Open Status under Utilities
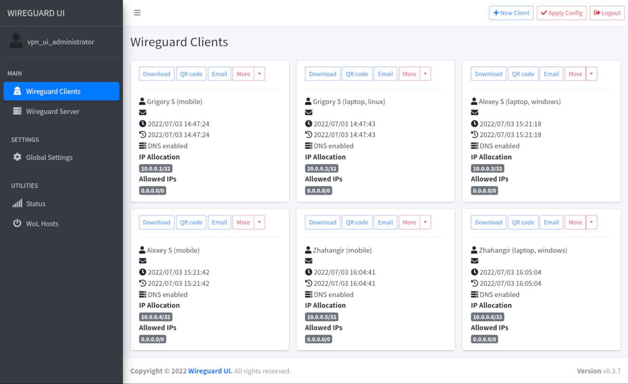The width and height of the screenshot is (628, 384). pos(35,204)
